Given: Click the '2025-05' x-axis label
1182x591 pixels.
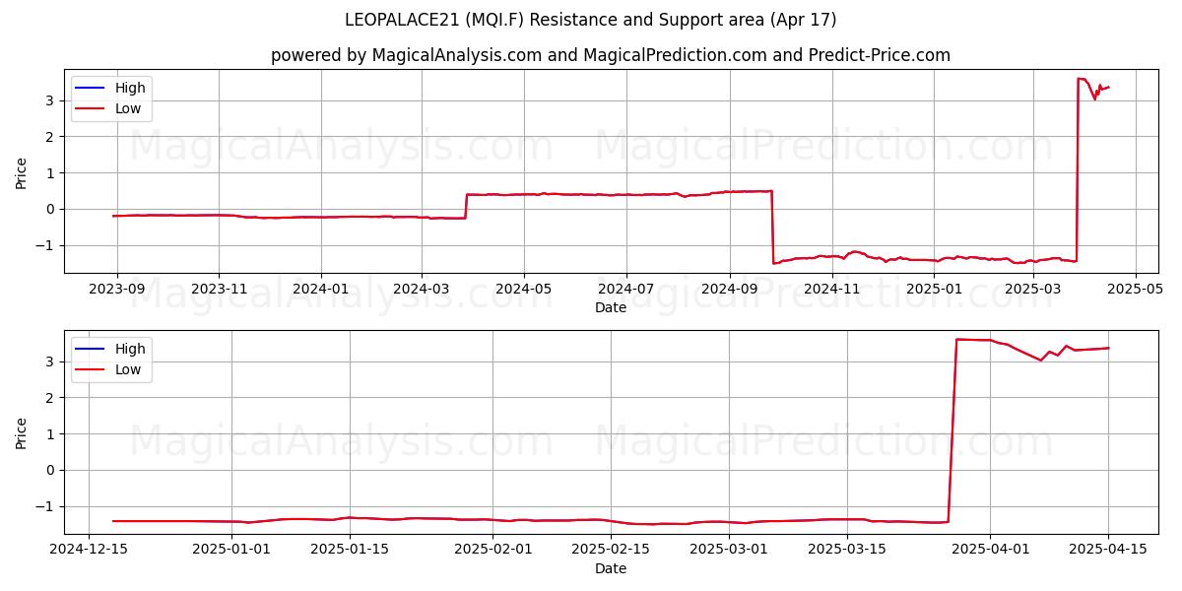Looking at the screenshot, I should (1136, 290).
